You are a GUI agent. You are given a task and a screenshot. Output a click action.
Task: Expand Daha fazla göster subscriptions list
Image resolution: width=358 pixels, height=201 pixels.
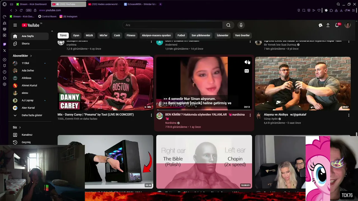[x=28, y=115]
